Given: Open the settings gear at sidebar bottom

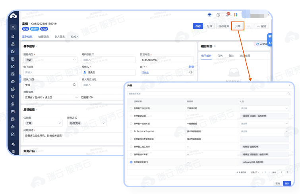Looking at the screenshot, I should tap(13, 152).
